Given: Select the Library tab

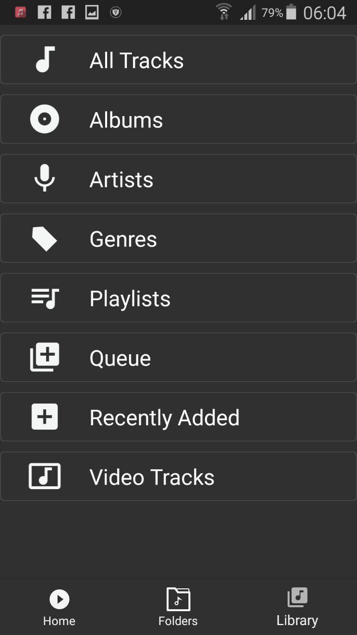Looking at the screenshot, I should [x=297, y=607].
